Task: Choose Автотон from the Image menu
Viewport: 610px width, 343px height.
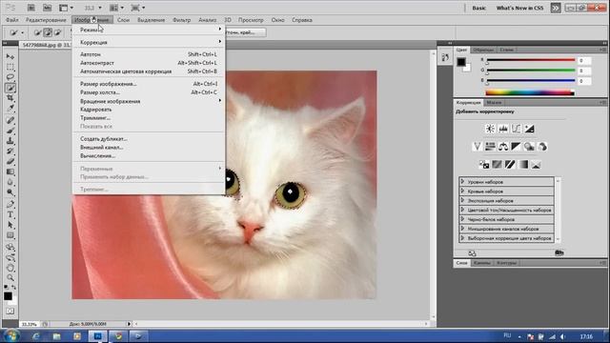Action: point(149,54)
